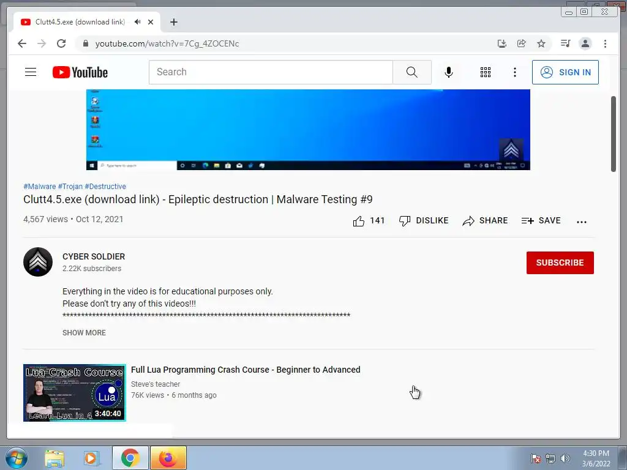Bookmark this page with the star icon
This screenshot has height=470, width=627.
point(541,43)
